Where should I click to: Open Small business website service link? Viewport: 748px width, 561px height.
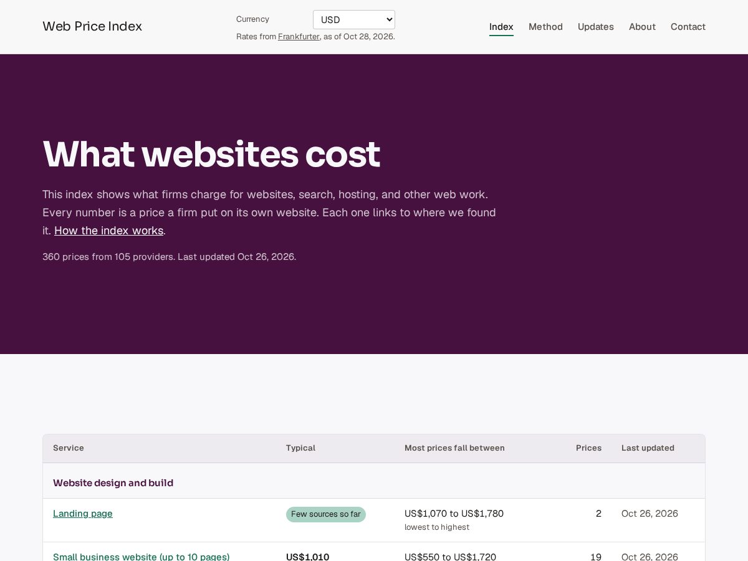coord(141,557)
